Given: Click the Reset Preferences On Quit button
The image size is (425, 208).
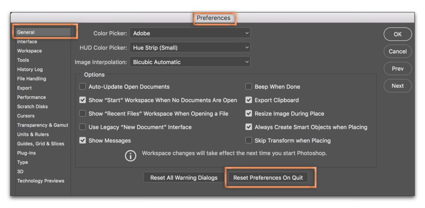Looking at the screenshot, I should [x=268, y=178].
